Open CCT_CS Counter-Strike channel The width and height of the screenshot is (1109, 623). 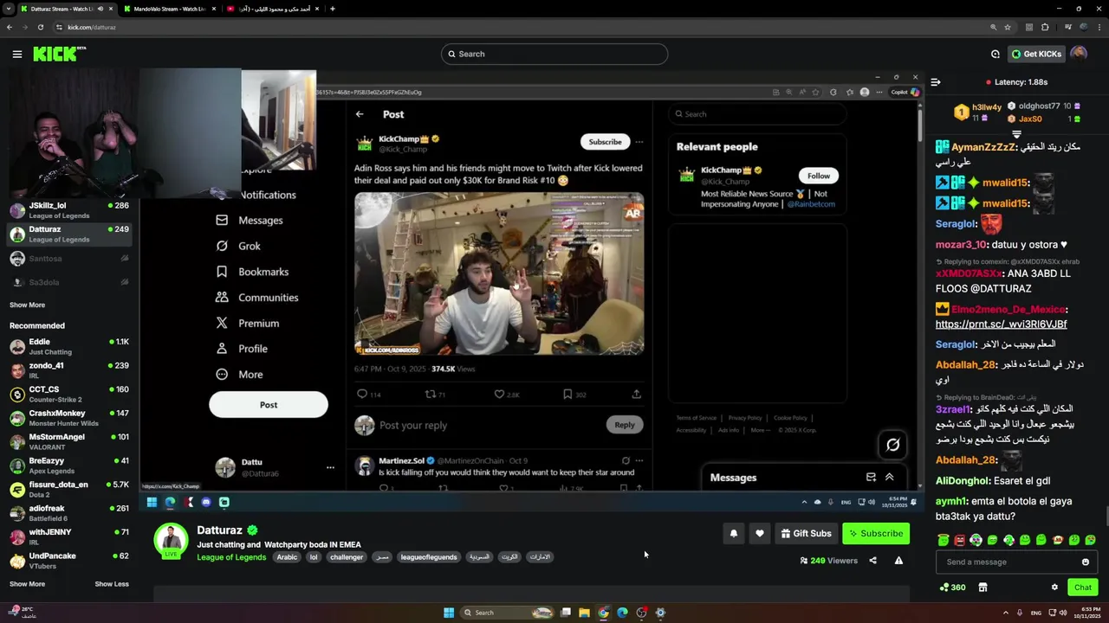(x=69, y=394)
